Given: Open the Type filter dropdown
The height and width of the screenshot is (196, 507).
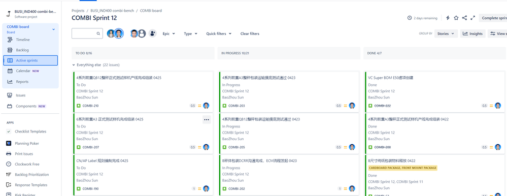Looking at the screenshot, I should pyautogui.click(x=190, y=34).
